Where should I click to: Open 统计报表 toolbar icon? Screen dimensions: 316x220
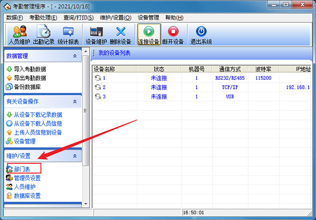click(x=68, y=32)
